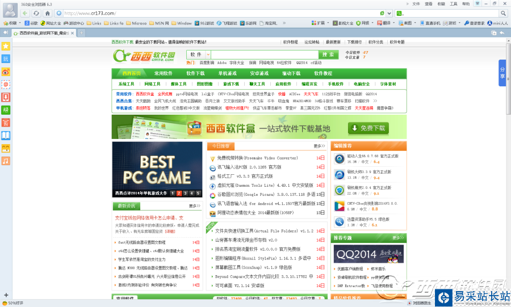The height and width of the screenshot is (307, 511).
Task: Expand the 游戏 games dropdown in toolbar
Action: click(x=459, y=23)
